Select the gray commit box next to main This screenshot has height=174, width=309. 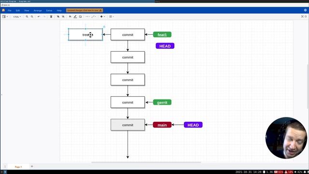tap(127, 125)
